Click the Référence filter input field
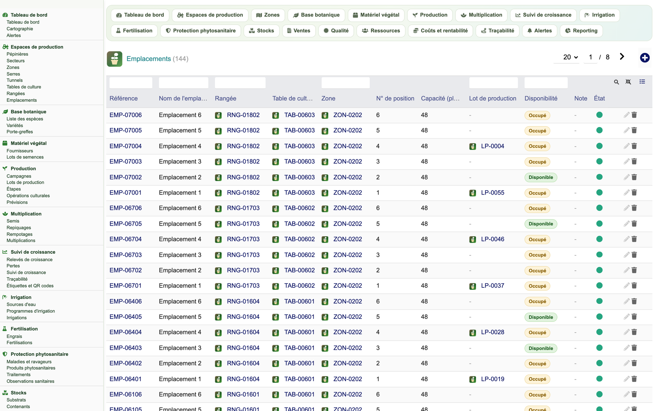This screenshot has height=411, width=664. click(x=131, y=83)
